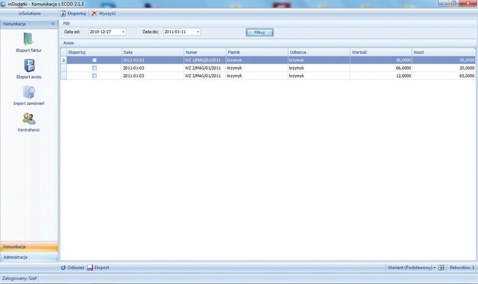
Task: Click Wyczyść in the toolbar
Action: [x=103, y=13]
